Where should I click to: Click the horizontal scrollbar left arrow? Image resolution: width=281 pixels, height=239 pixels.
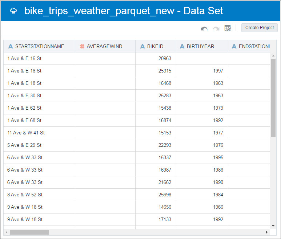7,232
